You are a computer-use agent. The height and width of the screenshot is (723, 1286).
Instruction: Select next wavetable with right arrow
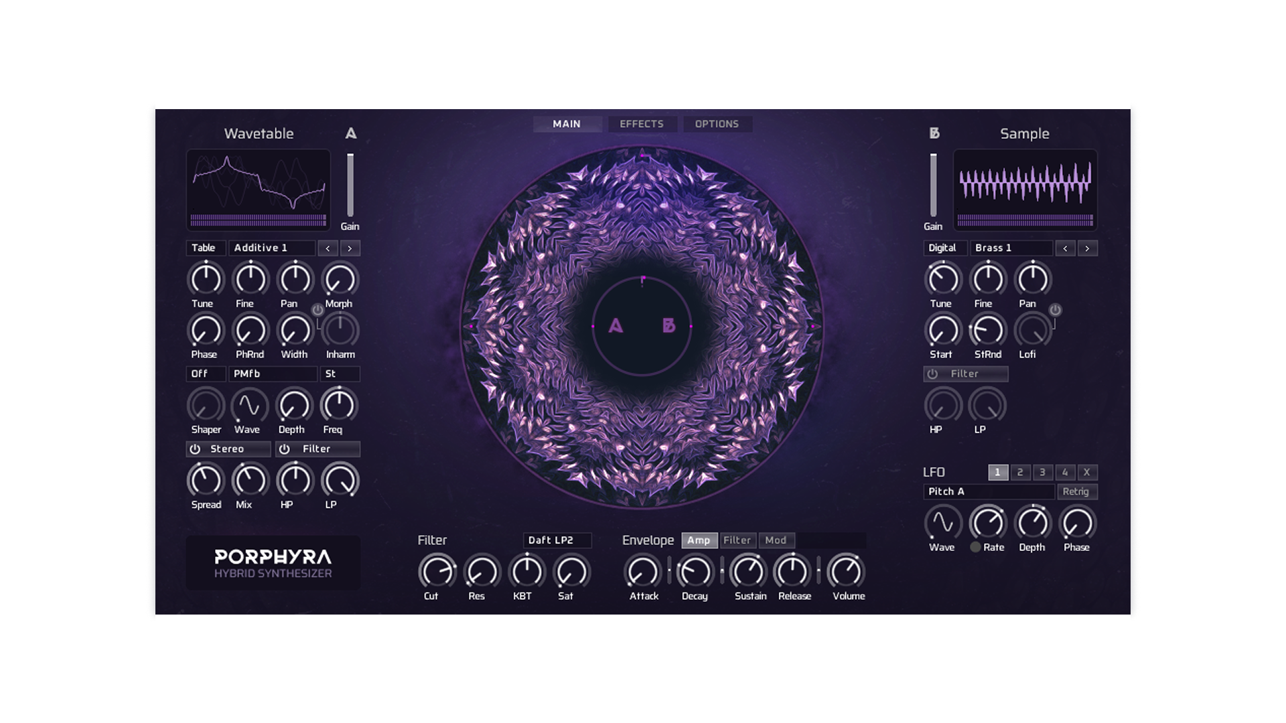350,248
